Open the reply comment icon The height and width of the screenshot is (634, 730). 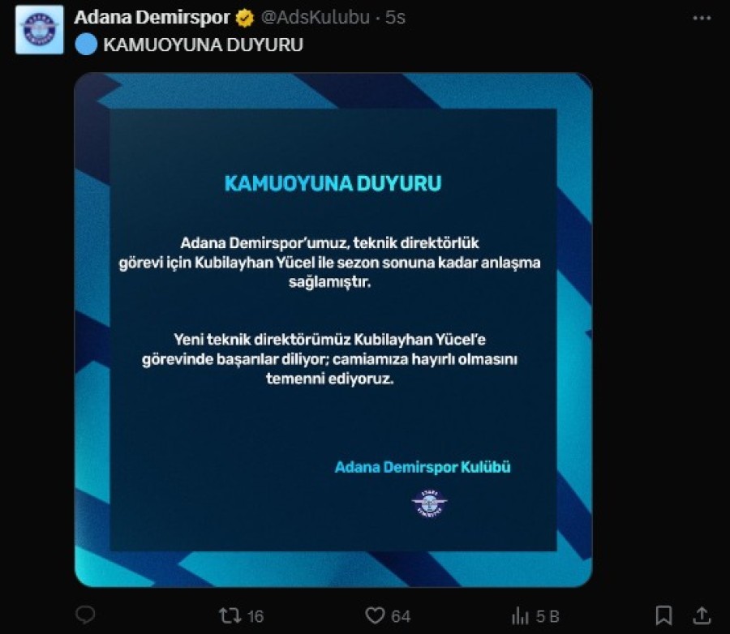coord(85,615)
